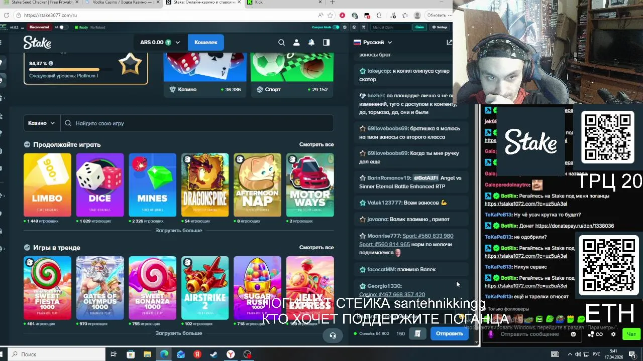Click Sport: #560 833 980 bet link

[x=428, y=236]
